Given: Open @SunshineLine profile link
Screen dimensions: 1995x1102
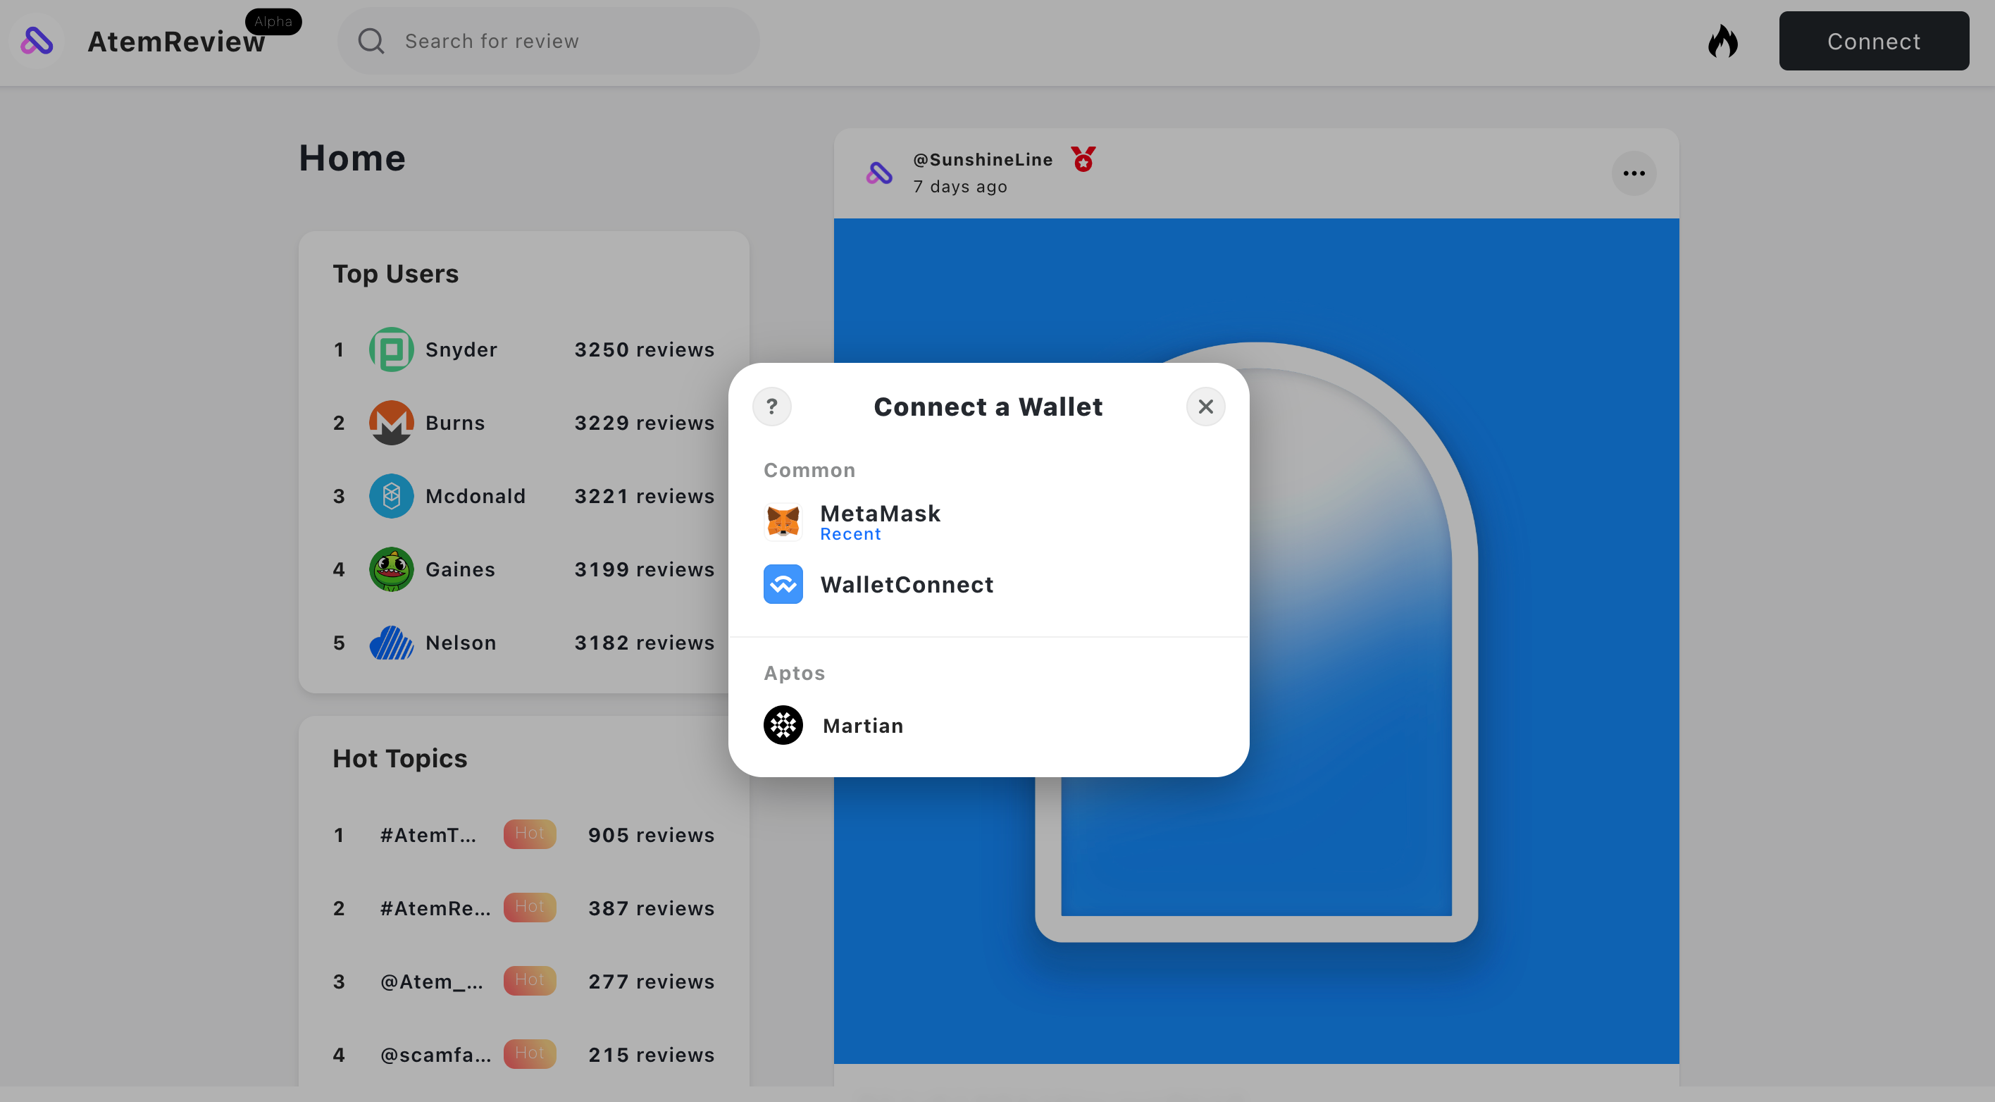Looking at the screenshot, I should pos(982,159).
